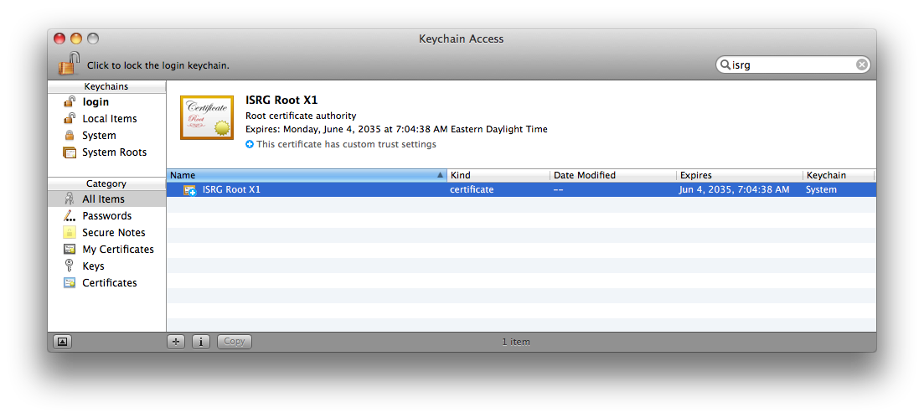Show the Secure Notes category
Viewport: 924px width, 418px height.
pos(113,233)
